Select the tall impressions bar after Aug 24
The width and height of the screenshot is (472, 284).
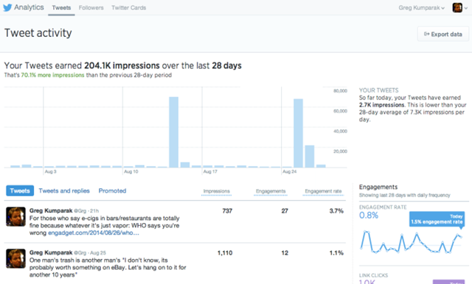click(x=298, y=133)
